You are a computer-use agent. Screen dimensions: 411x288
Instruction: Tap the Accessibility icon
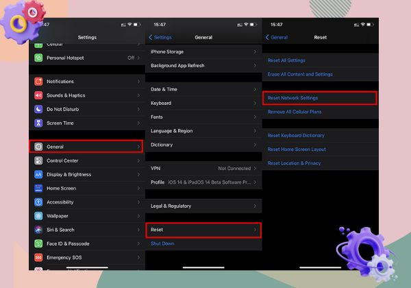pos(38,202)
